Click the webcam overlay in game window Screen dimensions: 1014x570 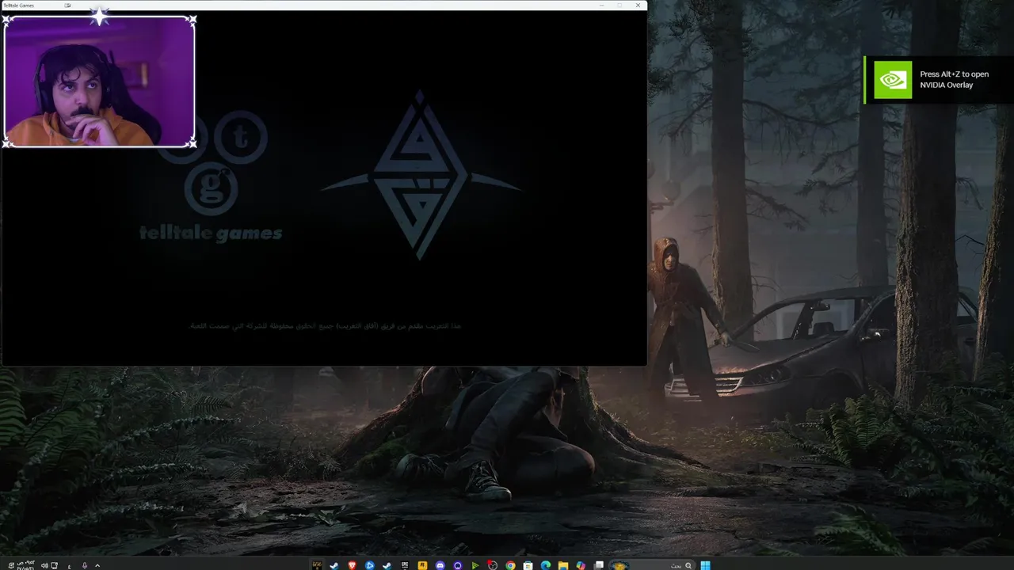click(x=99, y=81)
